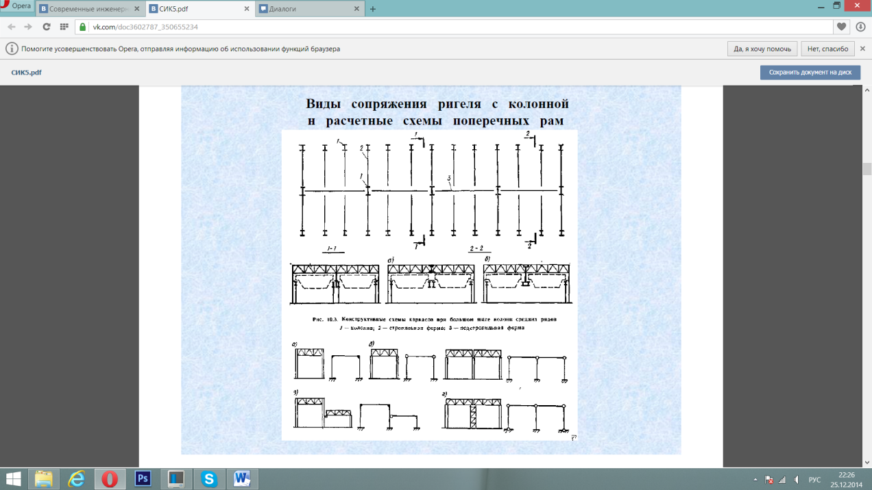Close the СИК5.pdf tab
This screenshot has height=490, width=872.
[246, 10]
